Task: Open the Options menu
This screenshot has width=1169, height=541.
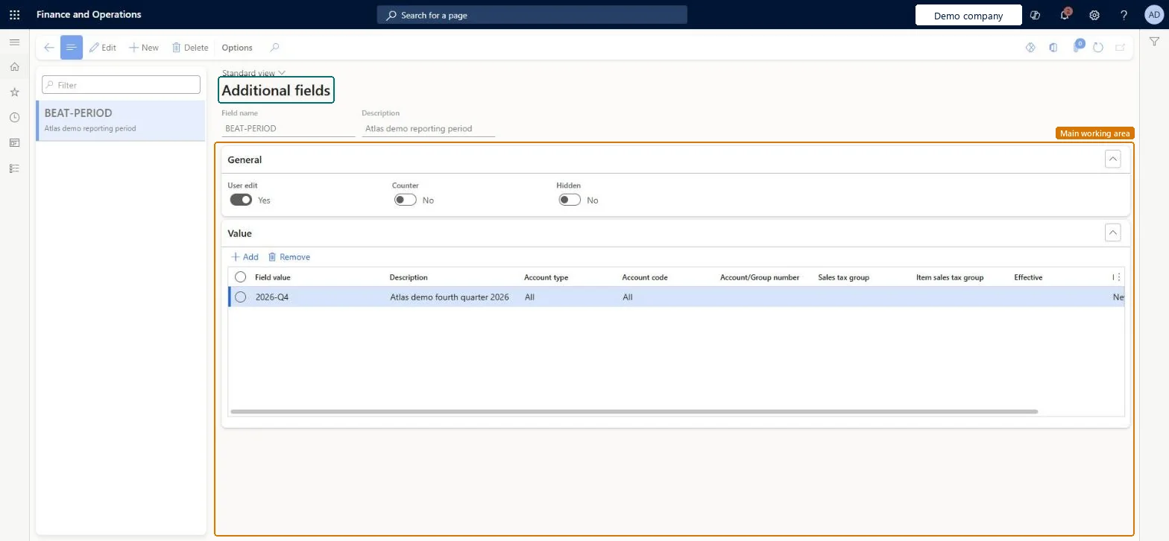Action: (x=237, y=48)
